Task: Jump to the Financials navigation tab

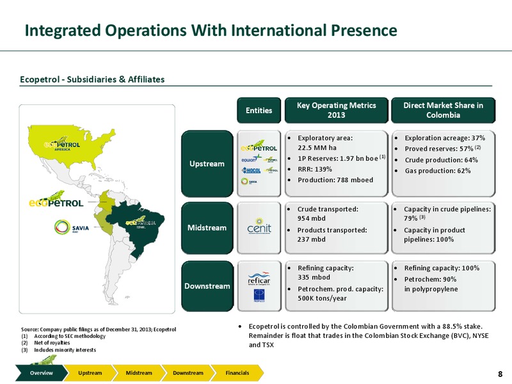Action: click(x=237, y=373)
